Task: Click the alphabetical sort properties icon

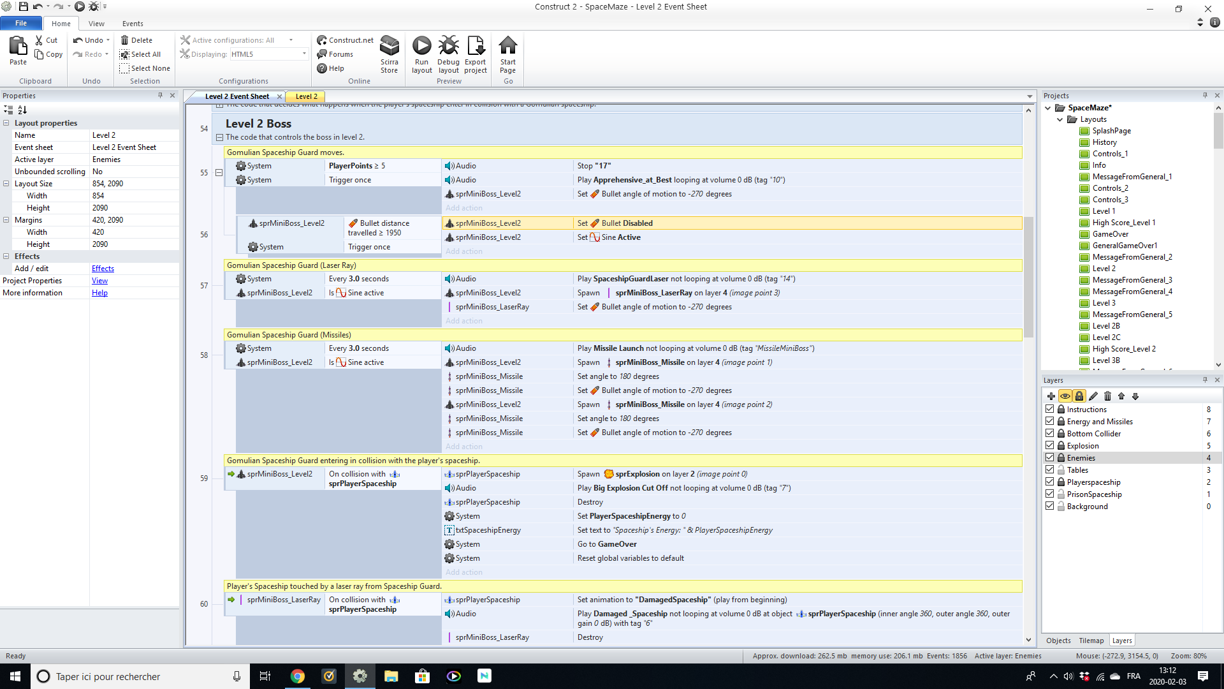Action: (x=22, y=110)
